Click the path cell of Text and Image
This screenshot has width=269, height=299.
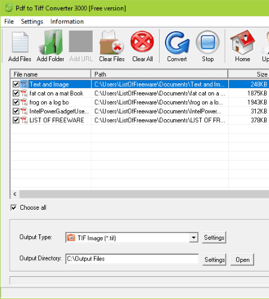pos(160,84)
